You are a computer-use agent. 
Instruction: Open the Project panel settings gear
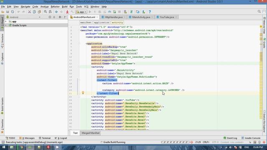(60, 17)
